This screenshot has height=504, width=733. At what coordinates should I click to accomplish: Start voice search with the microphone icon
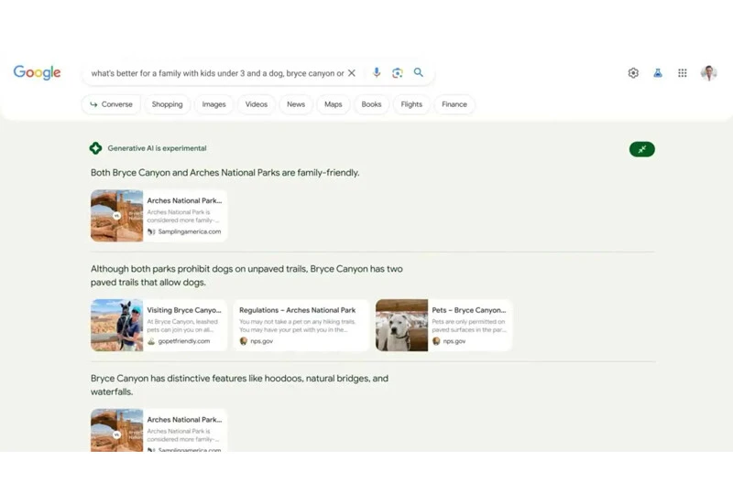(x=377, y=72)
